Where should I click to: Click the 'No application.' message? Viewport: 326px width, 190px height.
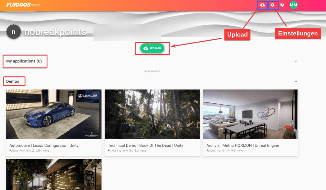(152, 71)
